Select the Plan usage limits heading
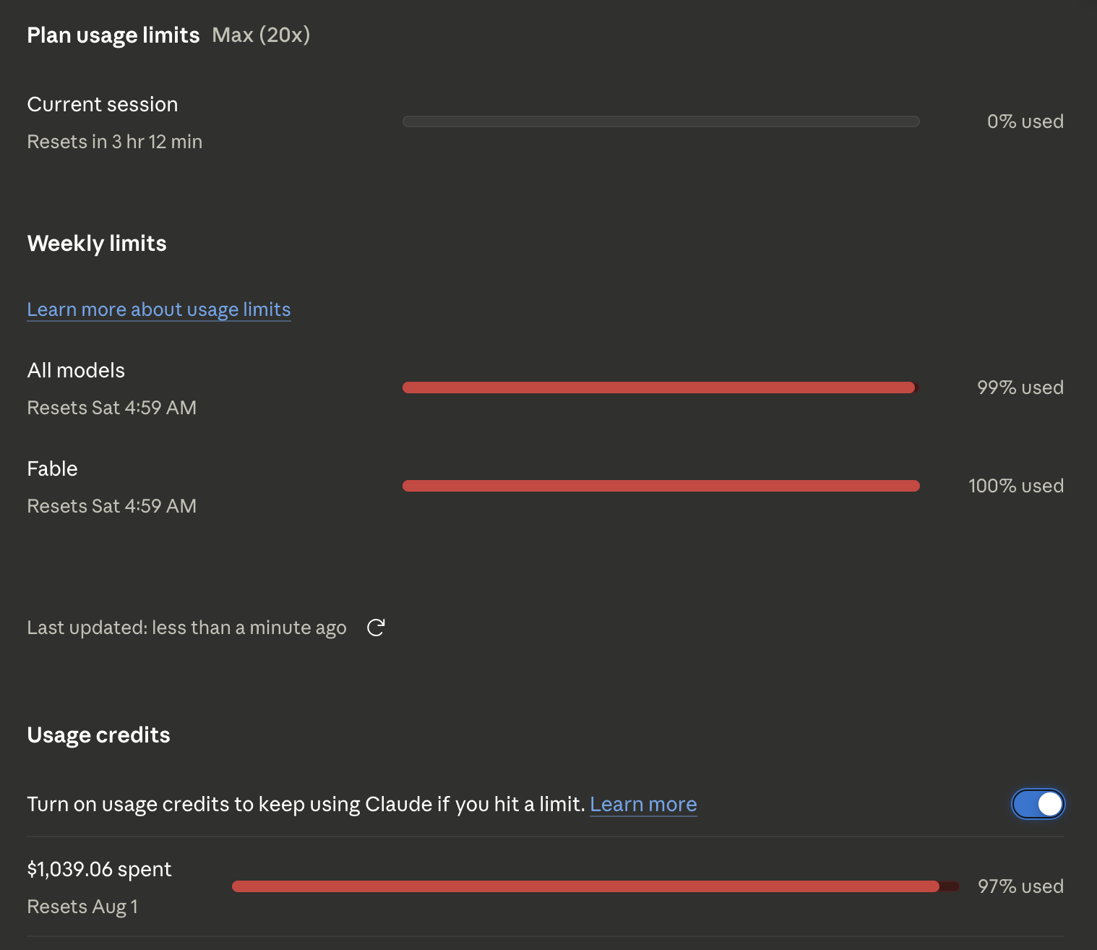The image size is (1097, 950). coord(113,35)
